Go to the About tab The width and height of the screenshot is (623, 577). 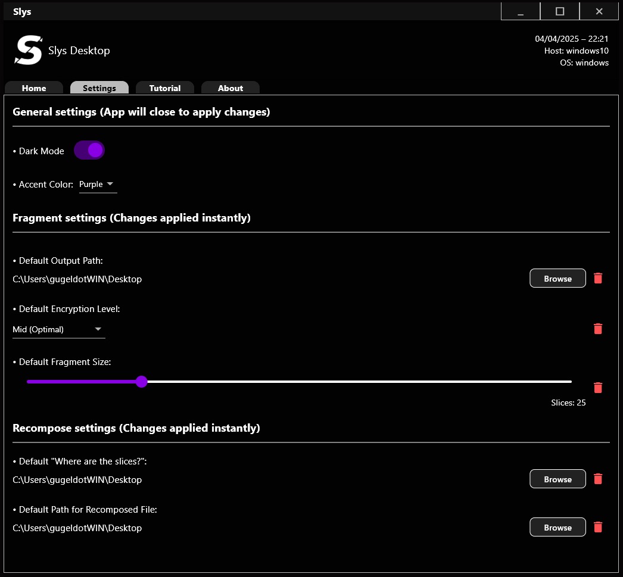[x=230, y=88]
